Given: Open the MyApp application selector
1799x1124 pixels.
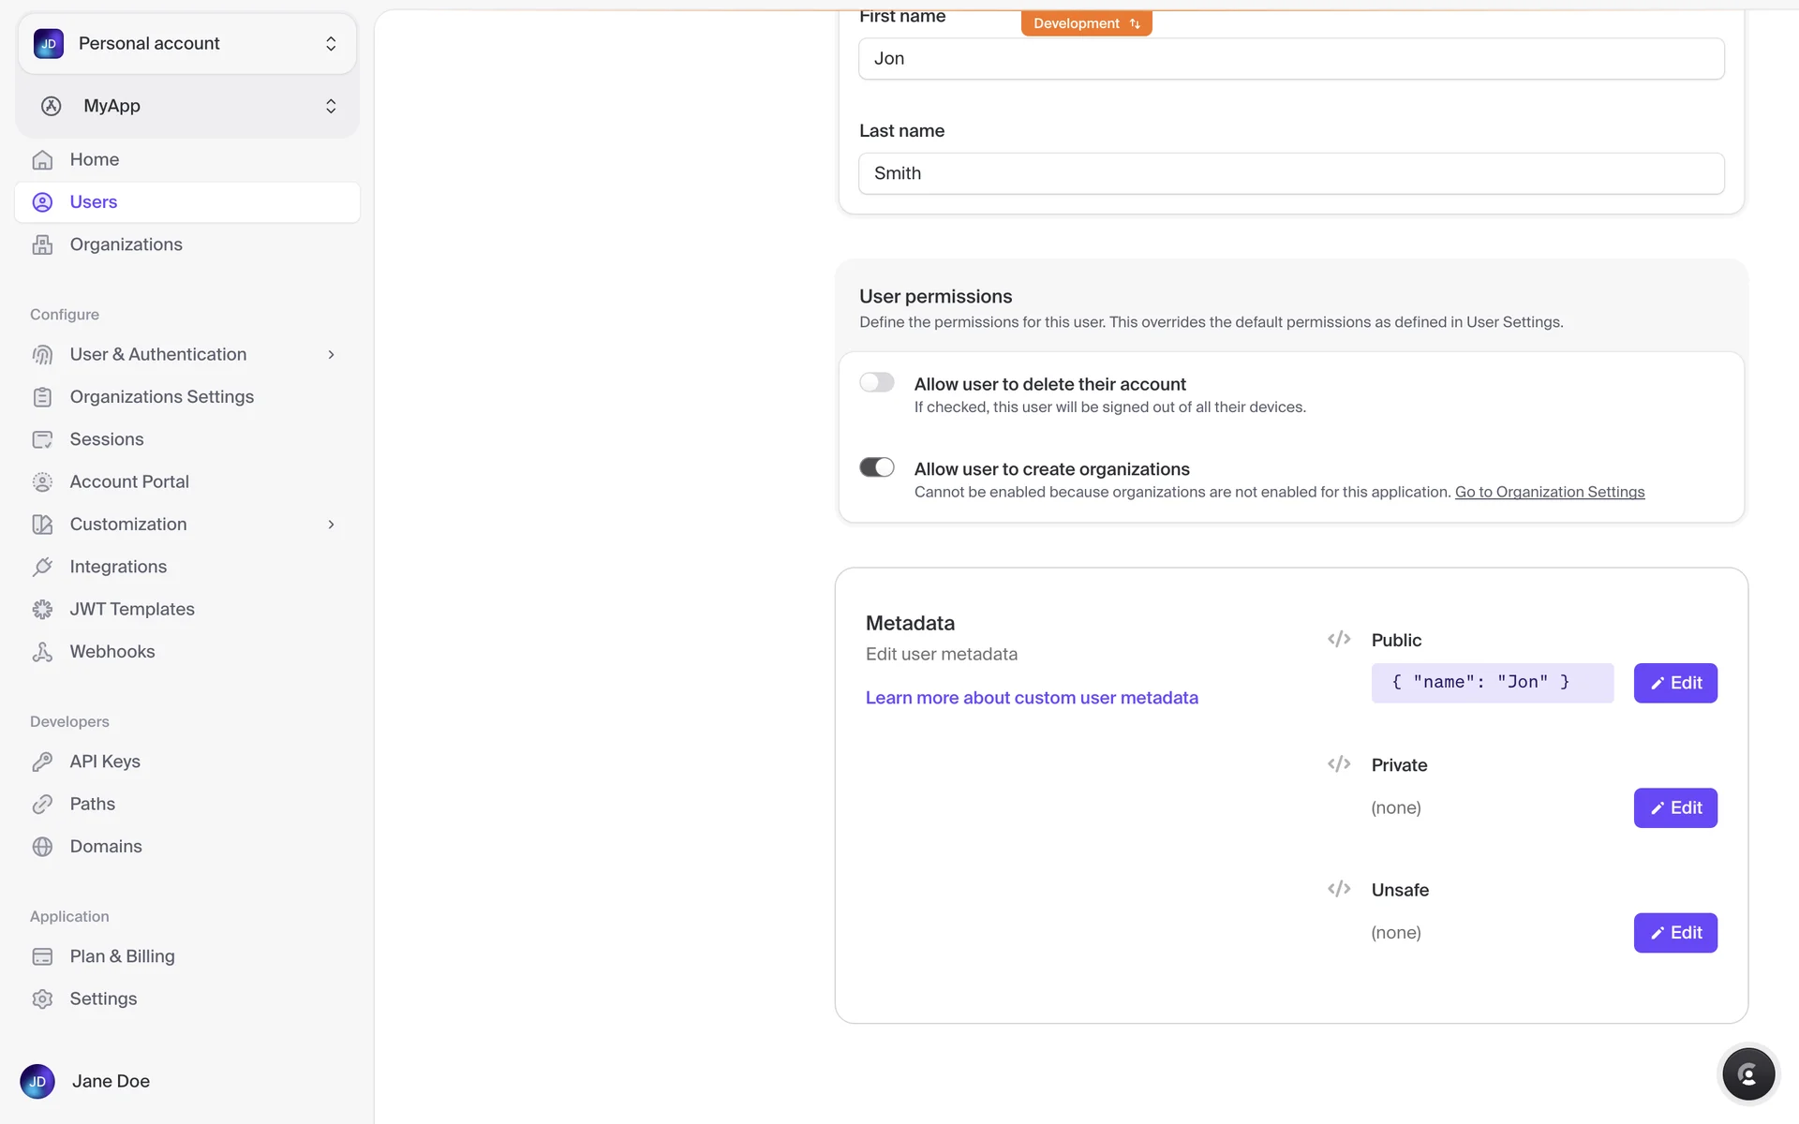Looking at the screenshot, I should pos(186,106).
